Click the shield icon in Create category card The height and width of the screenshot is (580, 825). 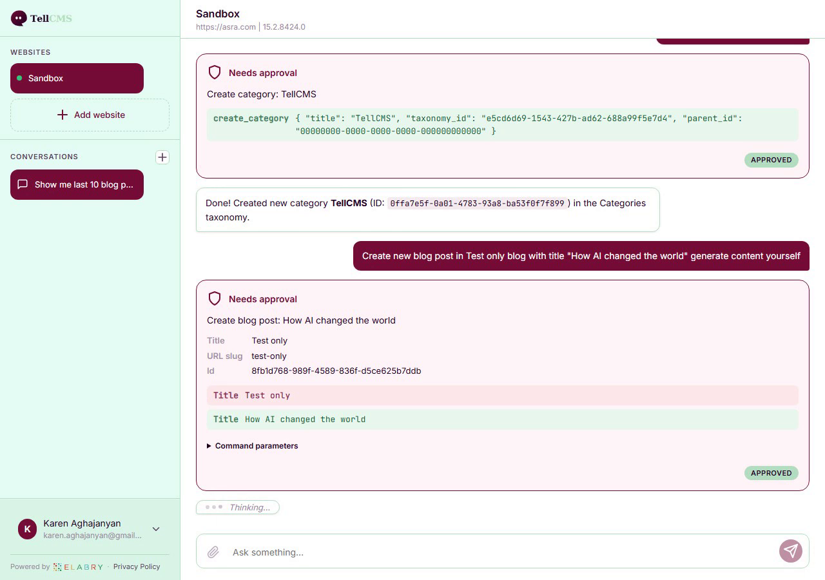tap(215, 72)
